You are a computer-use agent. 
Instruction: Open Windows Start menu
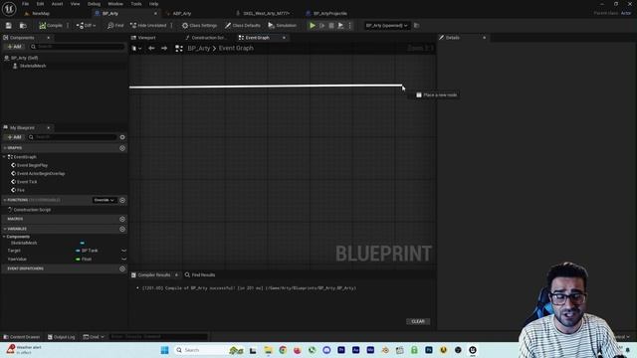[164, 350]
